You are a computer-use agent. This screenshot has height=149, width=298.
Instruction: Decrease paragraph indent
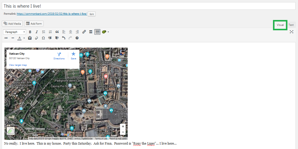(x=50, y=38)
